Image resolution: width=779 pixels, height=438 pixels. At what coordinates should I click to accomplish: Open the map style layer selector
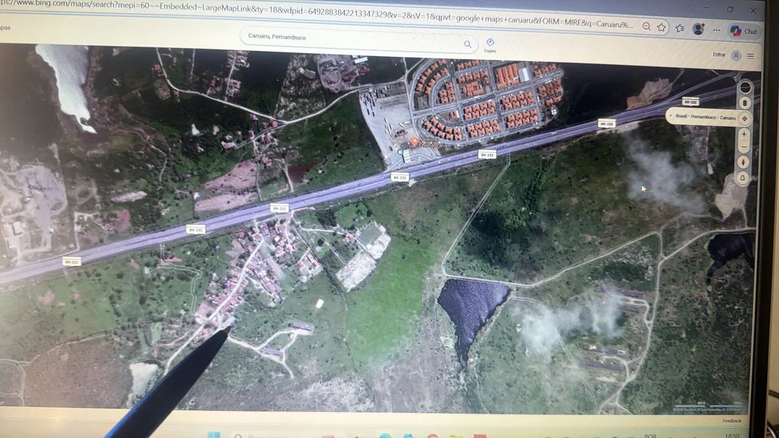(x=745, y=88)
